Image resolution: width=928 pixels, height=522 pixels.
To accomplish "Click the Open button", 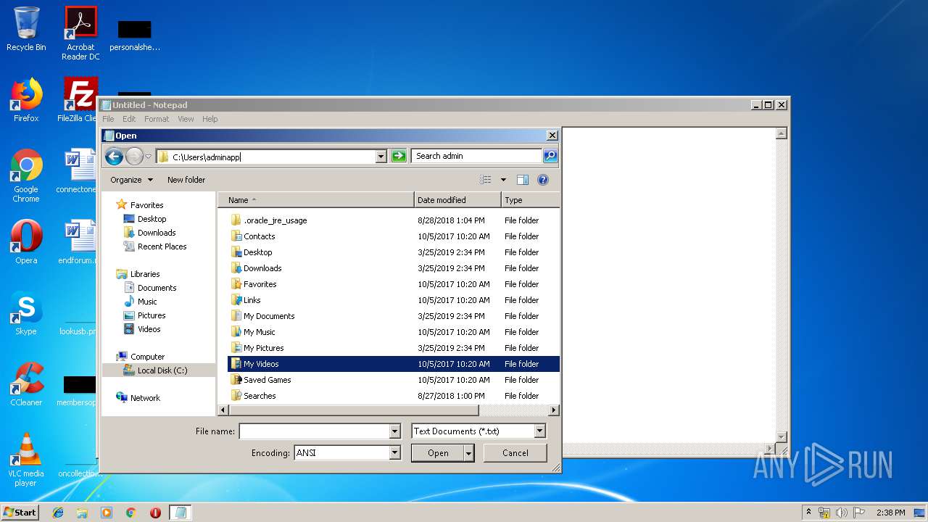I will click(x=438, y=453).
